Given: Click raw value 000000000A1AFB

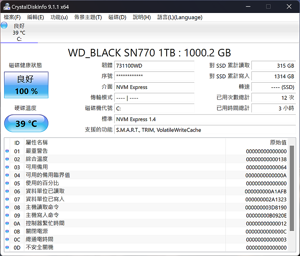Looking at the screenshot, I should [x=265, y=192].
